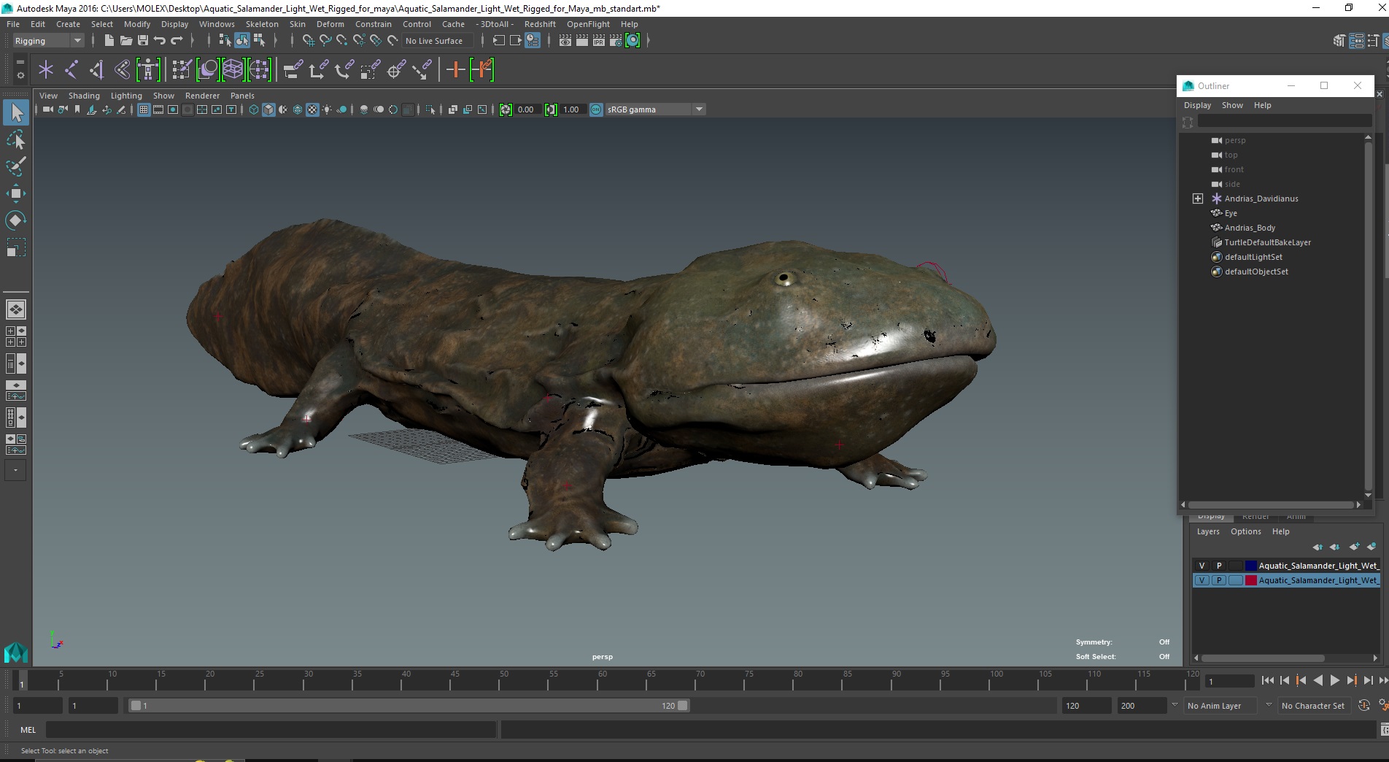
Task: Open the Skeleton menu
Action: pos(262,24)
